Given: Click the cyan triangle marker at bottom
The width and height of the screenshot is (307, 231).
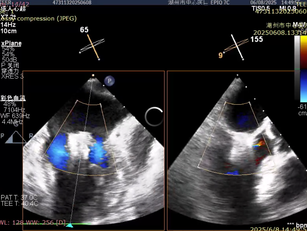Looking at the screenshot, I should [x=69, y=225].
